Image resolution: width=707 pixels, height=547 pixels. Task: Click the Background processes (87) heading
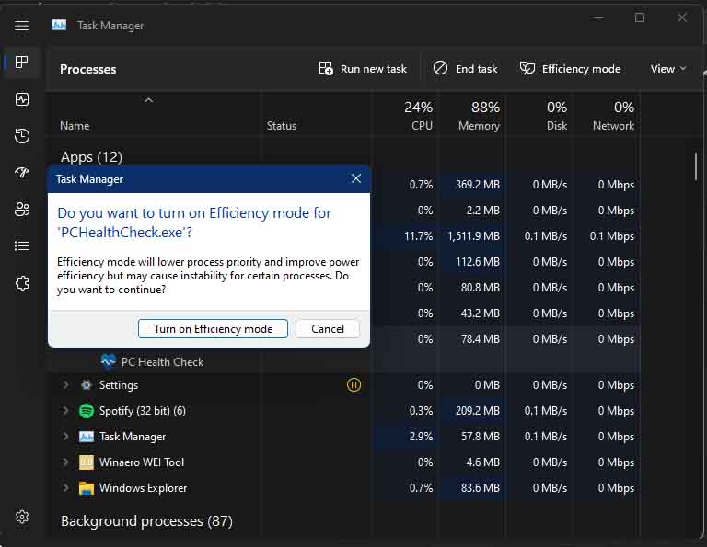(x=146, y=521)
